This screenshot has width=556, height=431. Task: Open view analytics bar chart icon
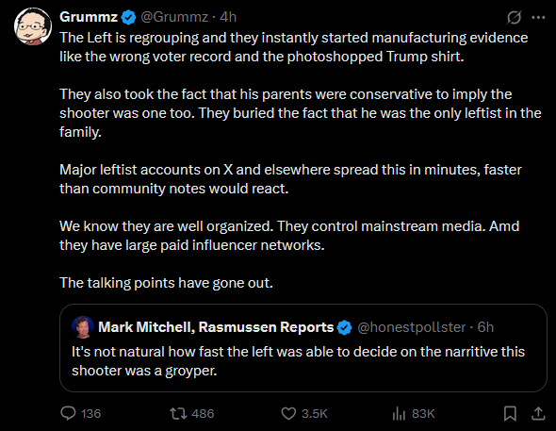pyautogui.click(x=399, y=414)
